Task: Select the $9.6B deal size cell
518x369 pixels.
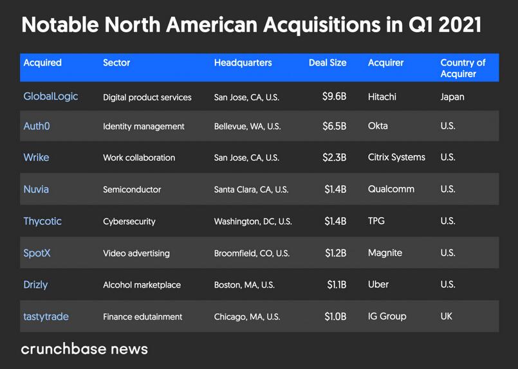Action: 334,96
